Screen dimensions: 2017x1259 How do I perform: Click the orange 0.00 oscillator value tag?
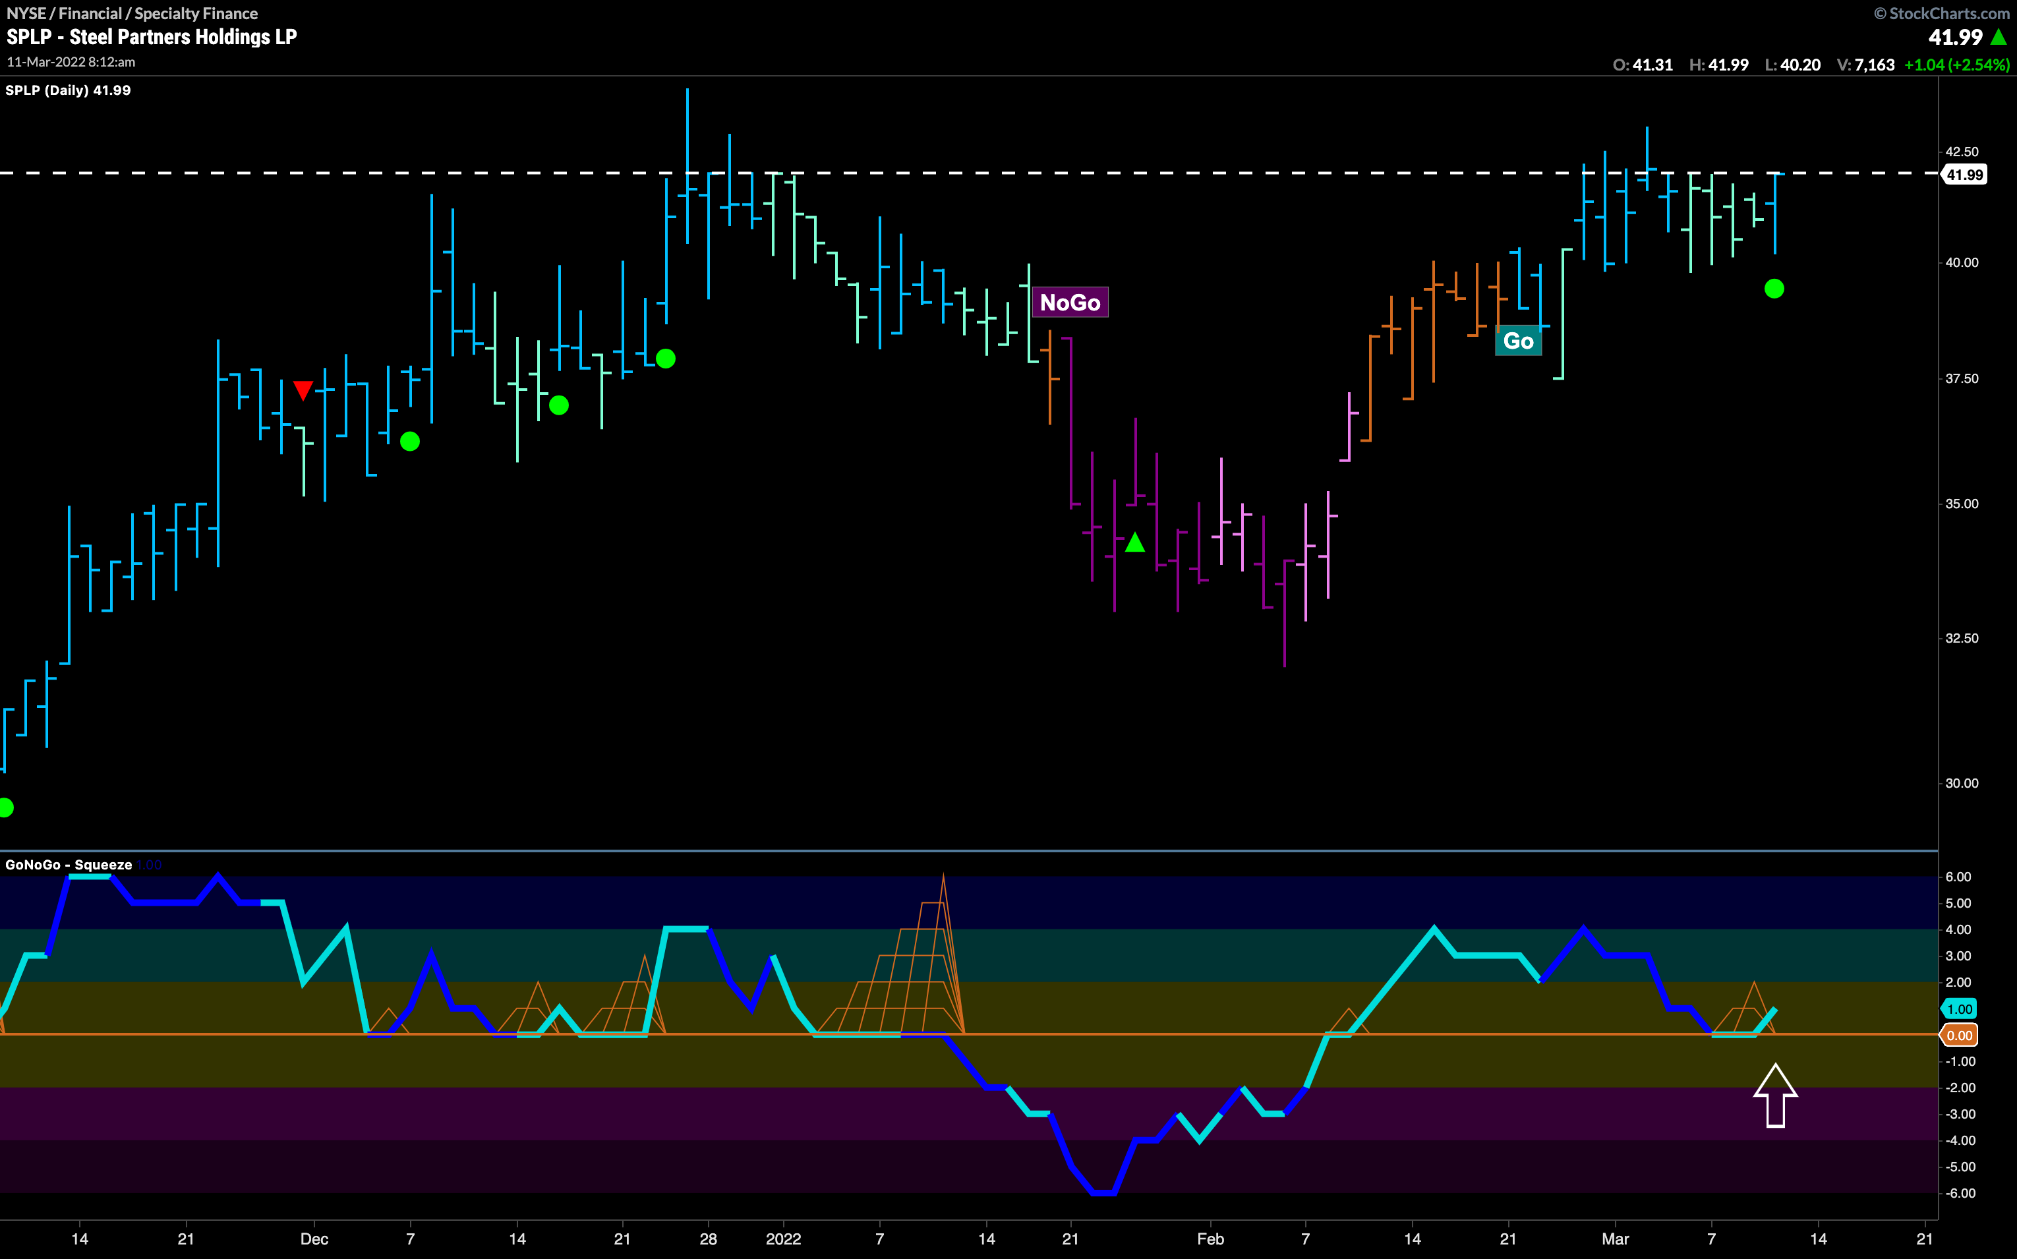(x=1959, y=1035)
